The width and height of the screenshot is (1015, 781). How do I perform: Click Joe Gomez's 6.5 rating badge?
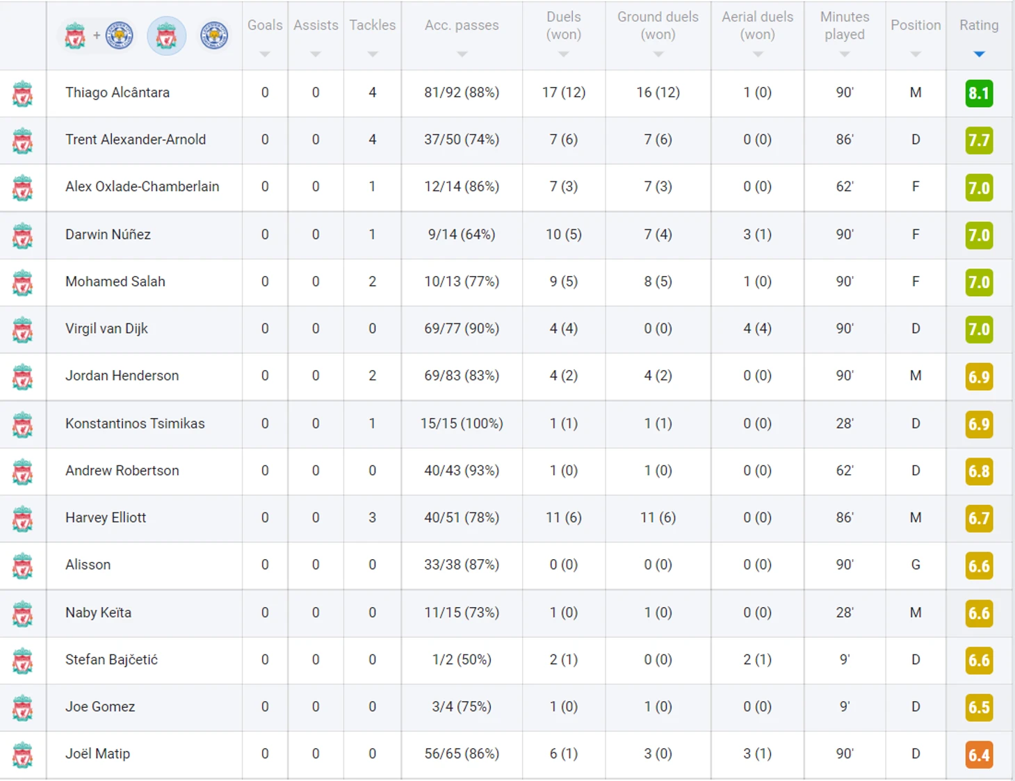pyautogui.click(x=979, y=708)
